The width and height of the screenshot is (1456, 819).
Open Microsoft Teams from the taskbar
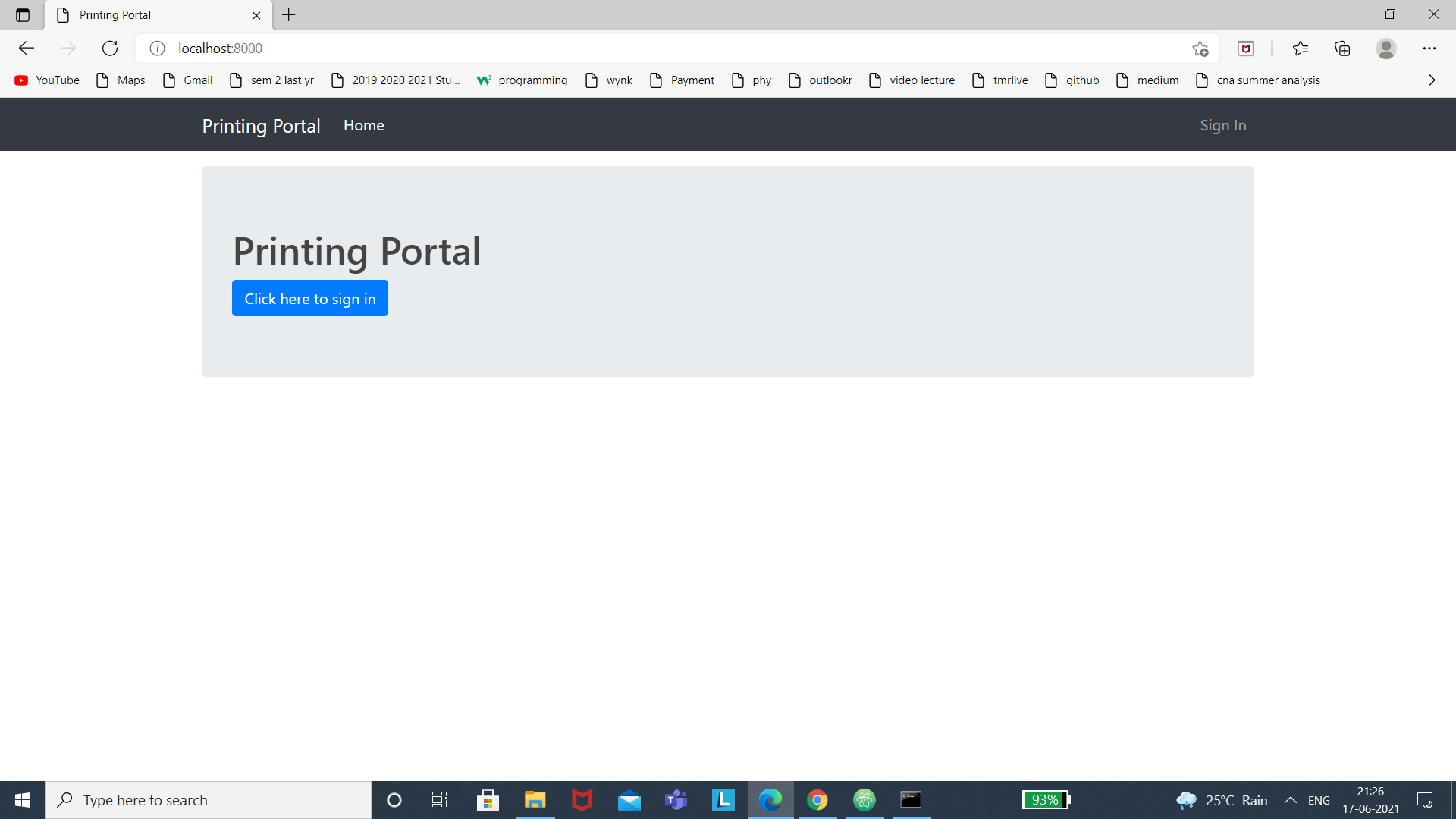tap(676, 799)
